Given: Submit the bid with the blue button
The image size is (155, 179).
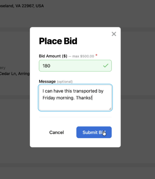Looking at the screenshot, I should [94, 132].
